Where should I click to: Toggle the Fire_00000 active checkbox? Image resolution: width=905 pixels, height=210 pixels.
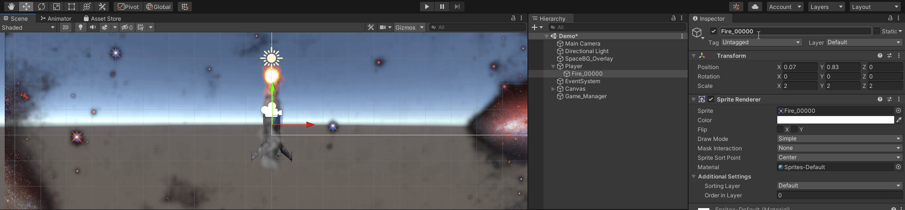714,31
